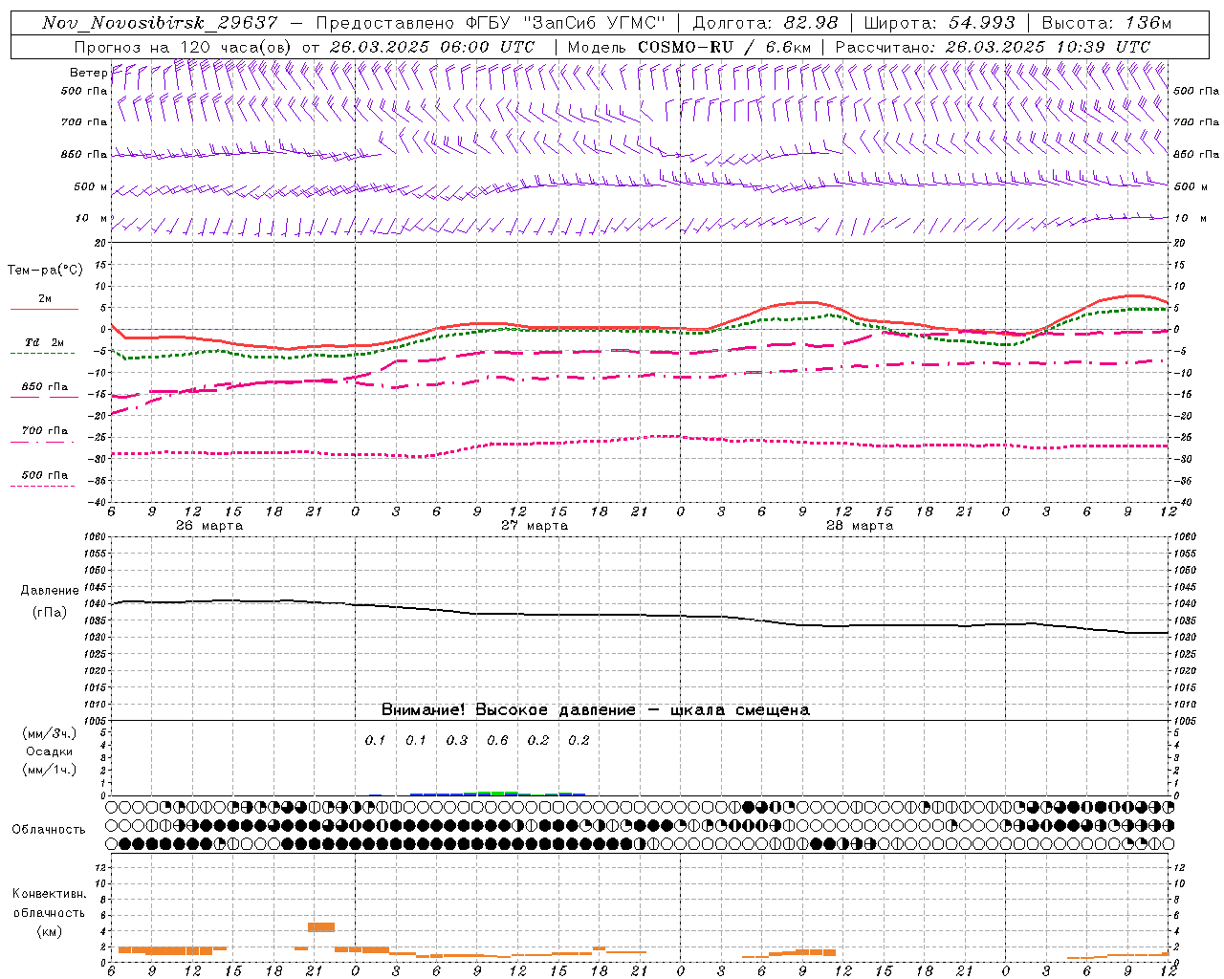
Task: Click the 10 м wind level label on left
Action: [x=92, y=218]
